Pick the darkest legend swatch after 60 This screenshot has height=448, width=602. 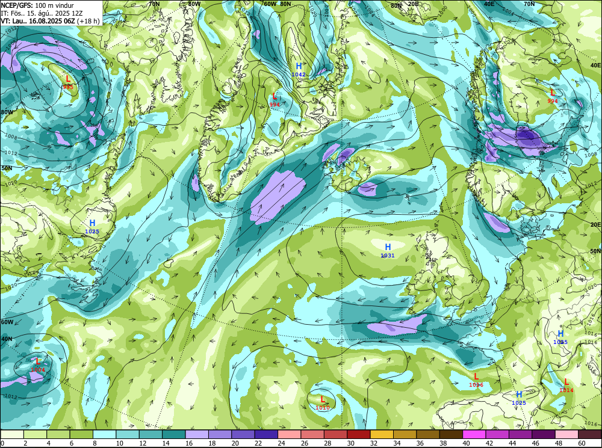pos(589,434)
